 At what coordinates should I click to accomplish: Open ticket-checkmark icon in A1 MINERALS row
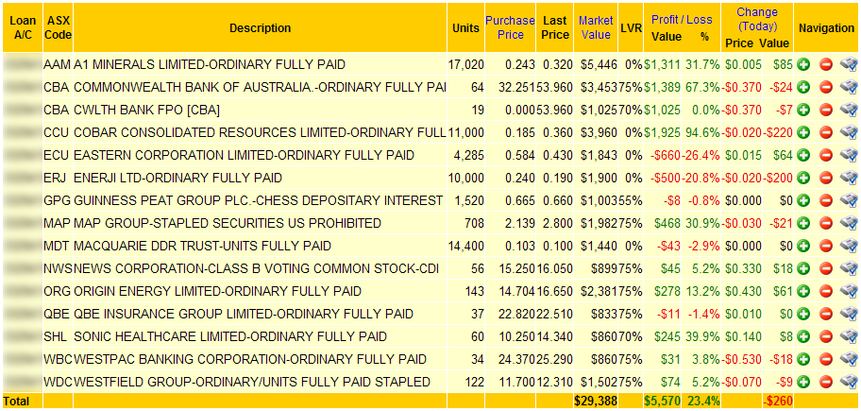tap(849, 65)
